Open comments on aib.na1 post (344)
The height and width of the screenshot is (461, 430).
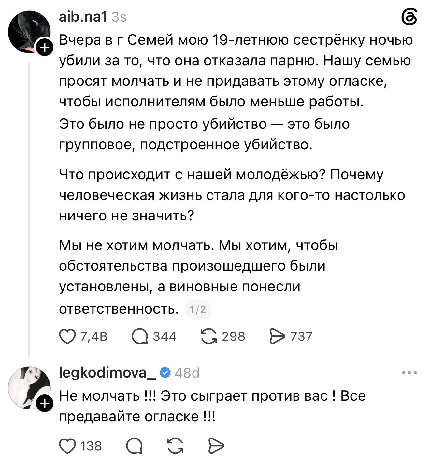click(x=139, y=336)
